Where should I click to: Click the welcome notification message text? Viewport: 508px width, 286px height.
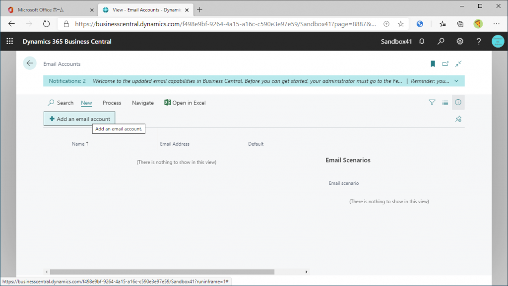point(247,81)
